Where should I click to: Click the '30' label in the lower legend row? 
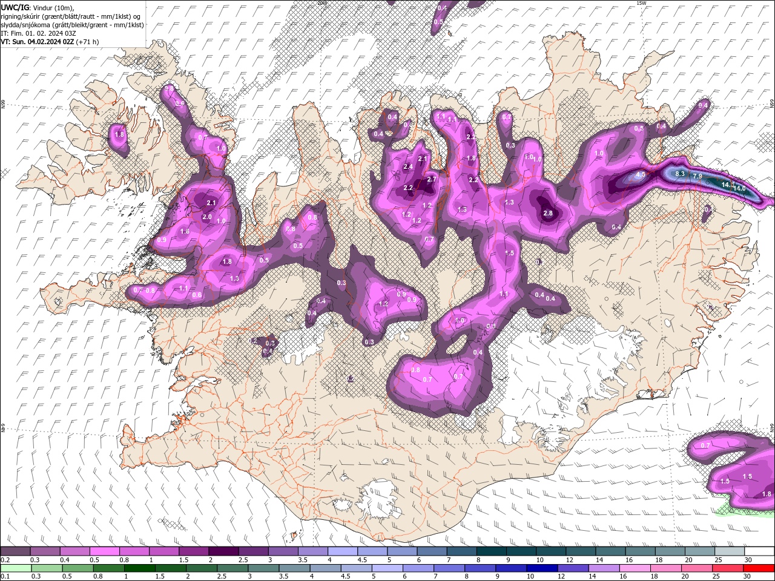tap(748, 577)
